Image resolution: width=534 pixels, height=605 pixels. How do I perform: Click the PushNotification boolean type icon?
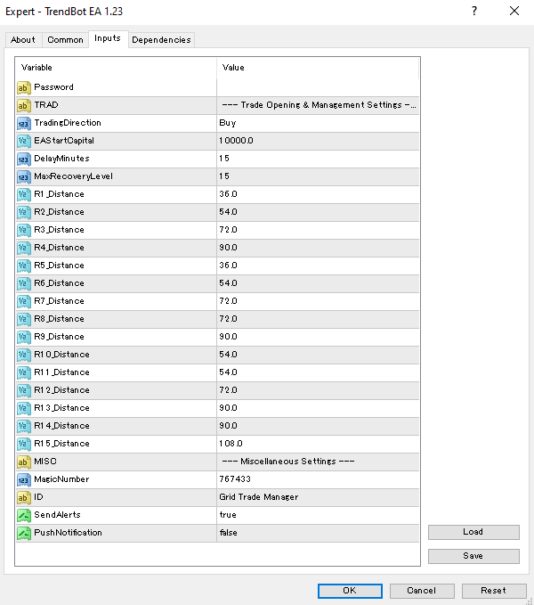tap(24, 533)
